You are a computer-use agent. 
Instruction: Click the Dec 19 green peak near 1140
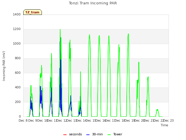pyautogui.click(x=128, y=34)
